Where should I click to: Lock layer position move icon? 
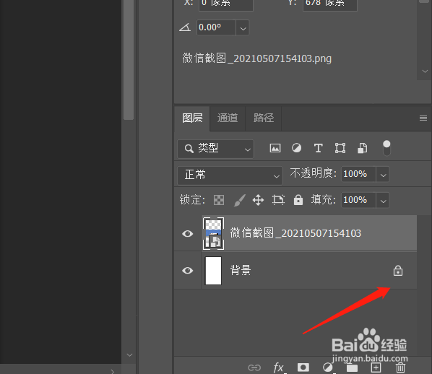tap(258, 200)
